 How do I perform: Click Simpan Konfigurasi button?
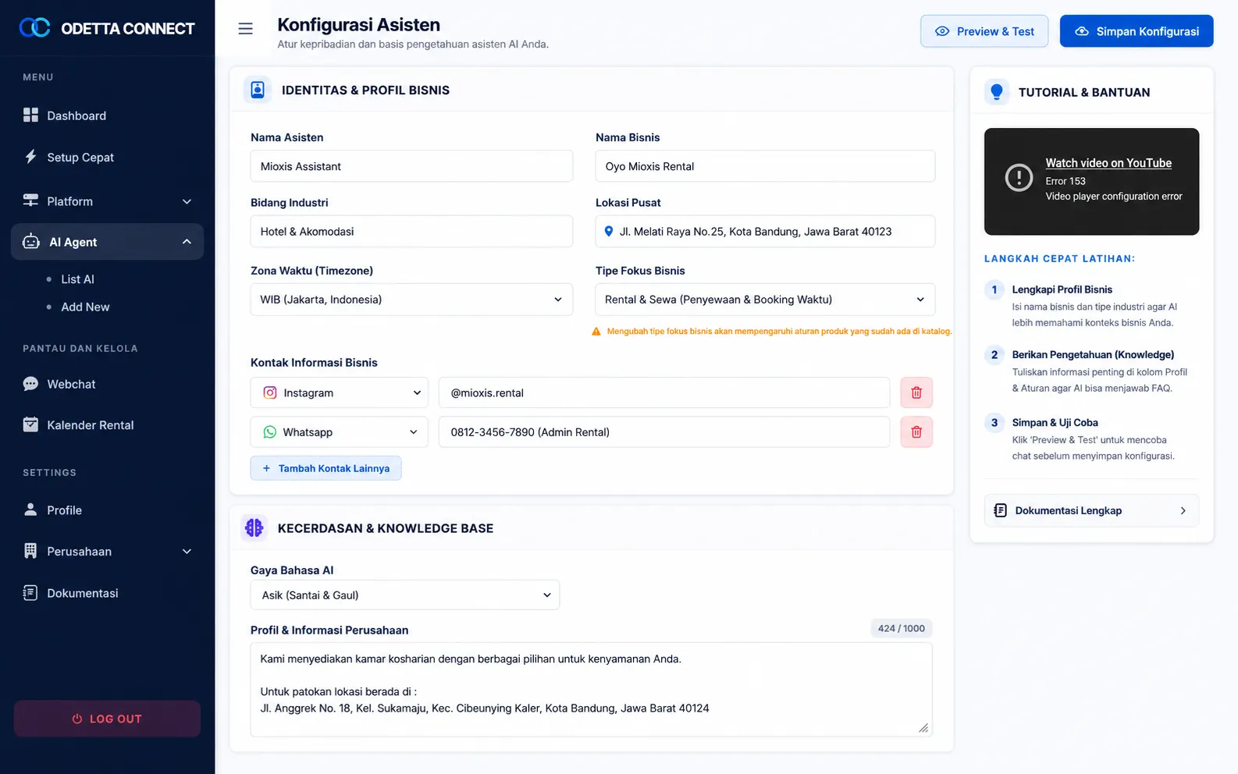(x=1137, y=31)
